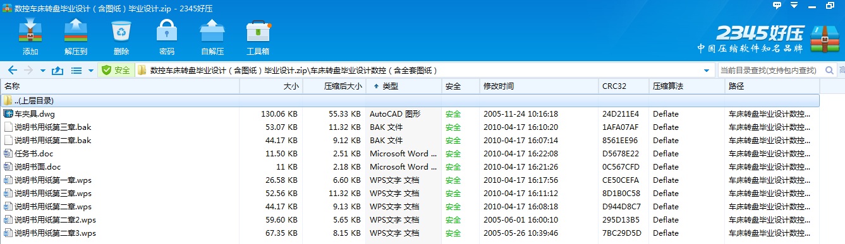845x244 pixels.
Task: Click the 车夹具.dwg AutoCAD file icon
Action: (x=8, y=114)
